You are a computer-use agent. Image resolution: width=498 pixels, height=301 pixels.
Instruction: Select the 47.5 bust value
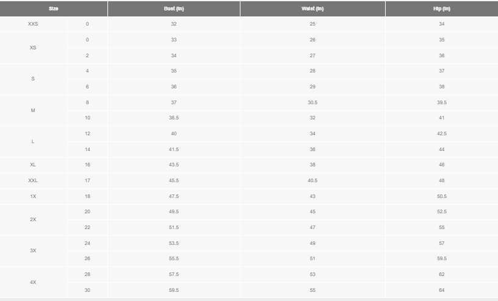174,196
